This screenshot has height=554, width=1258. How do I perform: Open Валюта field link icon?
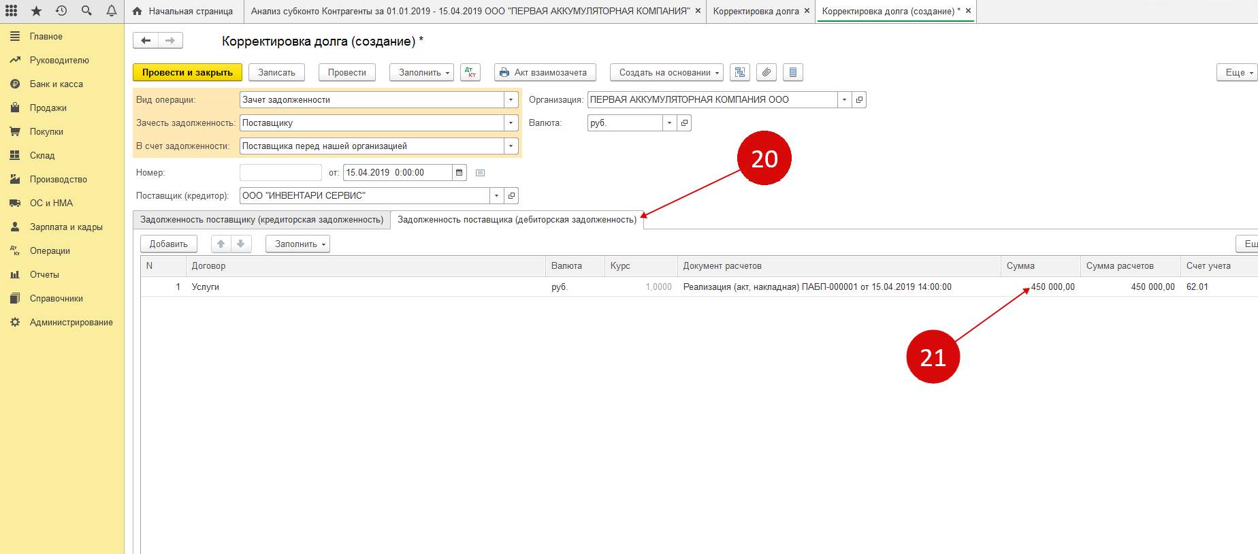[x=684, y=123]
